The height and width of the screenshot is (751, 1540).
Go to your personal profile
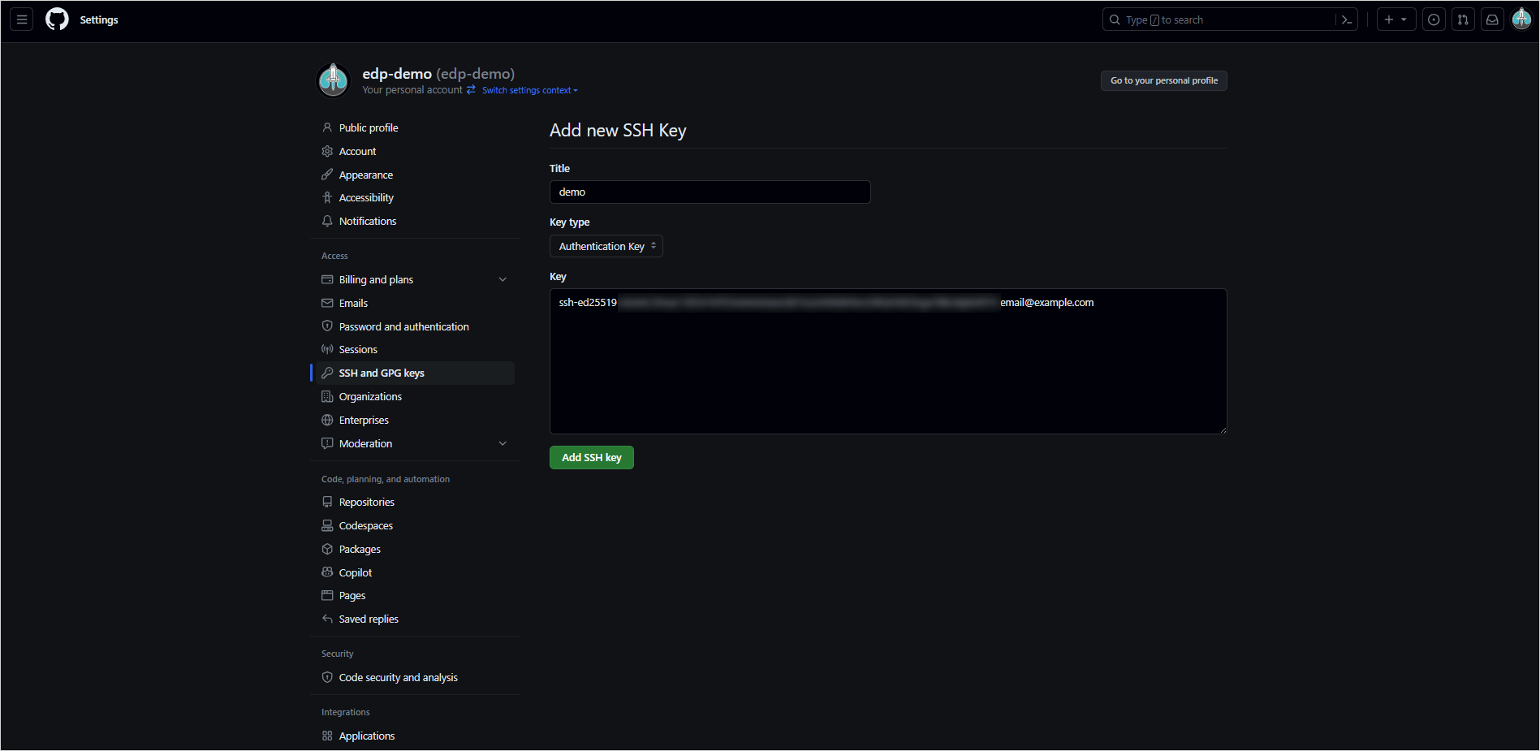click(x=1163, y=80)
